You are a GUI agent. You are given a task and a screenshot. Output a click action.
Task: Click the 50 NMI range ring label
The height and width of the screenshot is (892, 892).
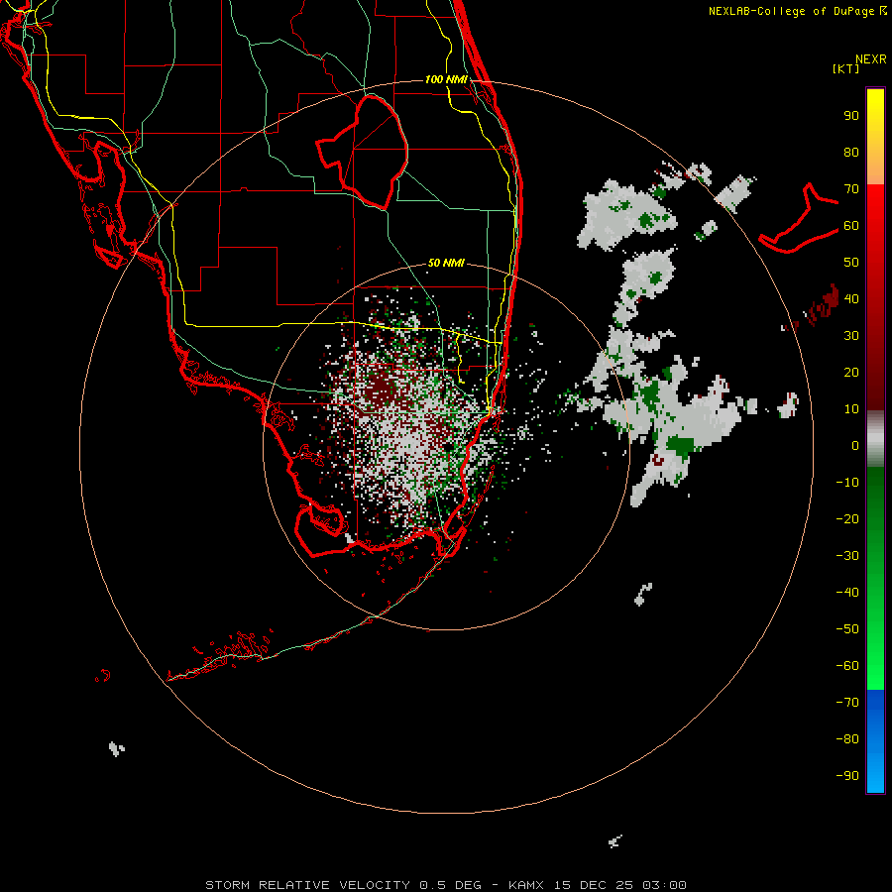coord(446,263)
